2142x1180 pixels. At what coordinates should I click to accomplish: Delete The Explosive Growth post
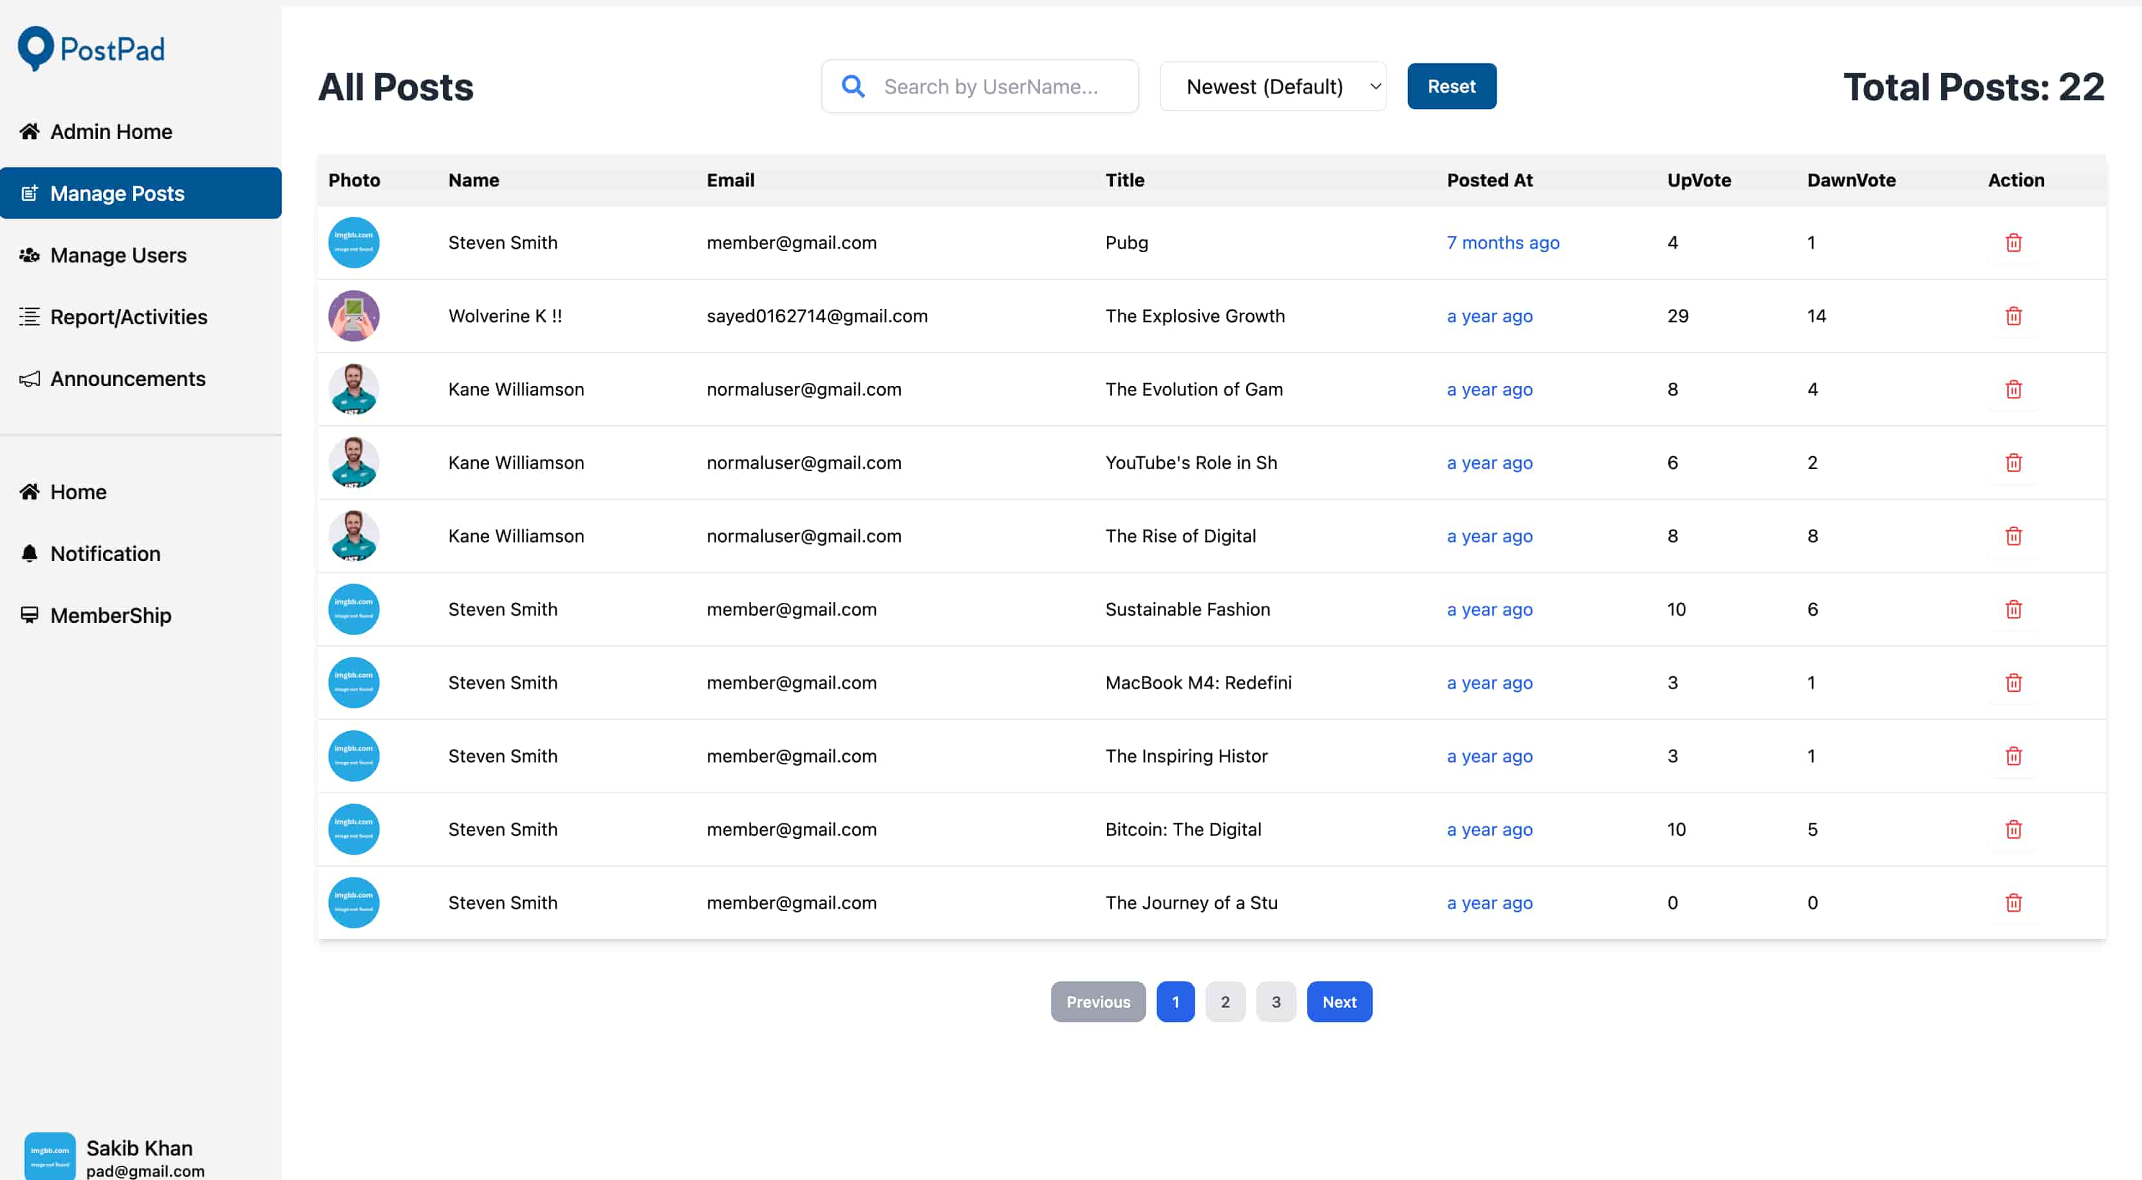[2013, 316]
